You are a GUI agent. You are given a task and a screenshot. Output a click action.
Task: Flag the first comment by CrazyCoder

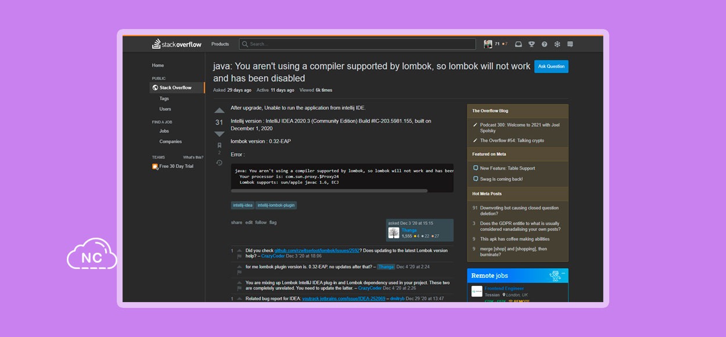tap(239, 257)
